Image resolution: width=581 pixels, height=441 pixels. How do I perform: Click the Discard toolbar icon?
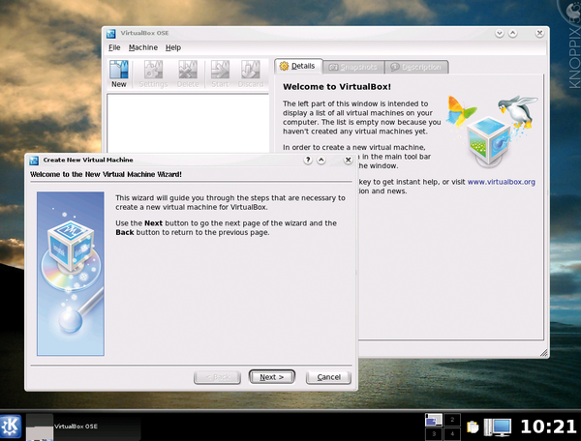tap(251, 74)
